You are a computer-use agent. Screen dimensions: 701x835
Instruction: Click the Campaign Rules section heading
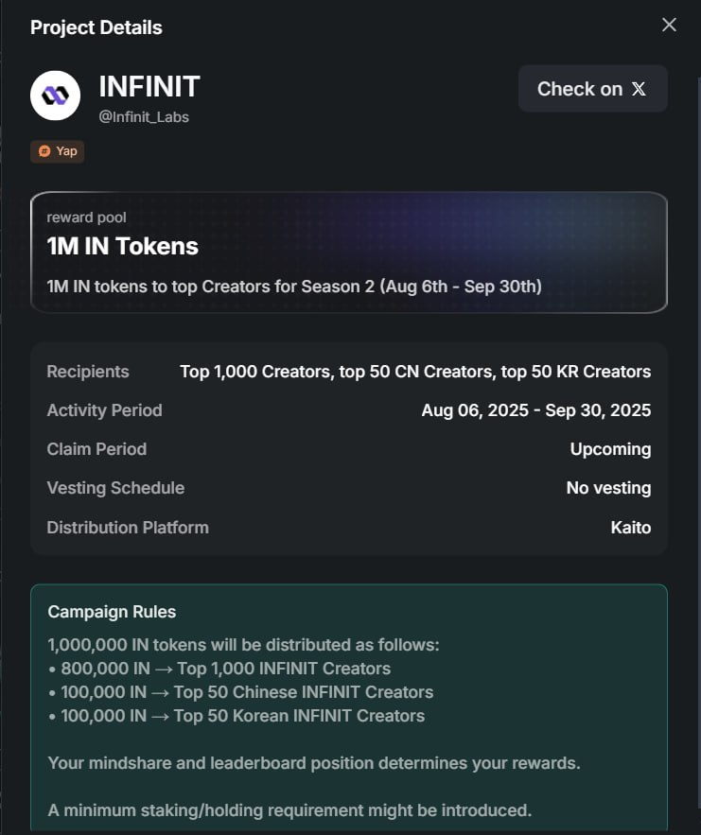[x=112, y=612]
